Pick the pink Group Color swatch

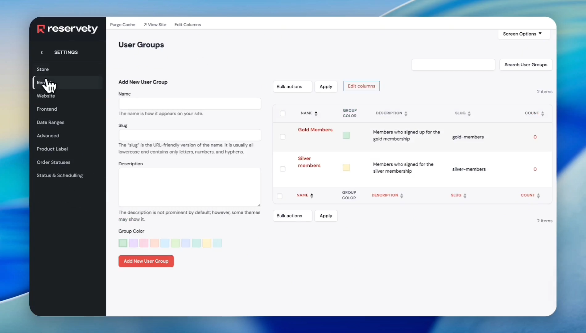click(144, 243)
